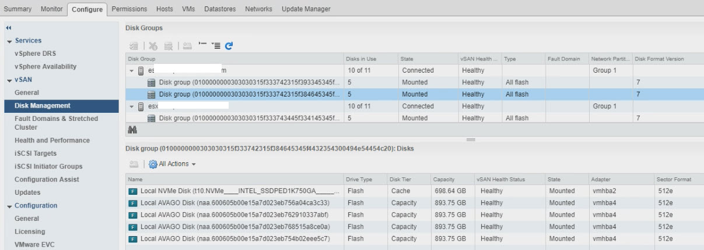Click the expand-all list icon in Disk Groups toolbar

click(216, 46)
